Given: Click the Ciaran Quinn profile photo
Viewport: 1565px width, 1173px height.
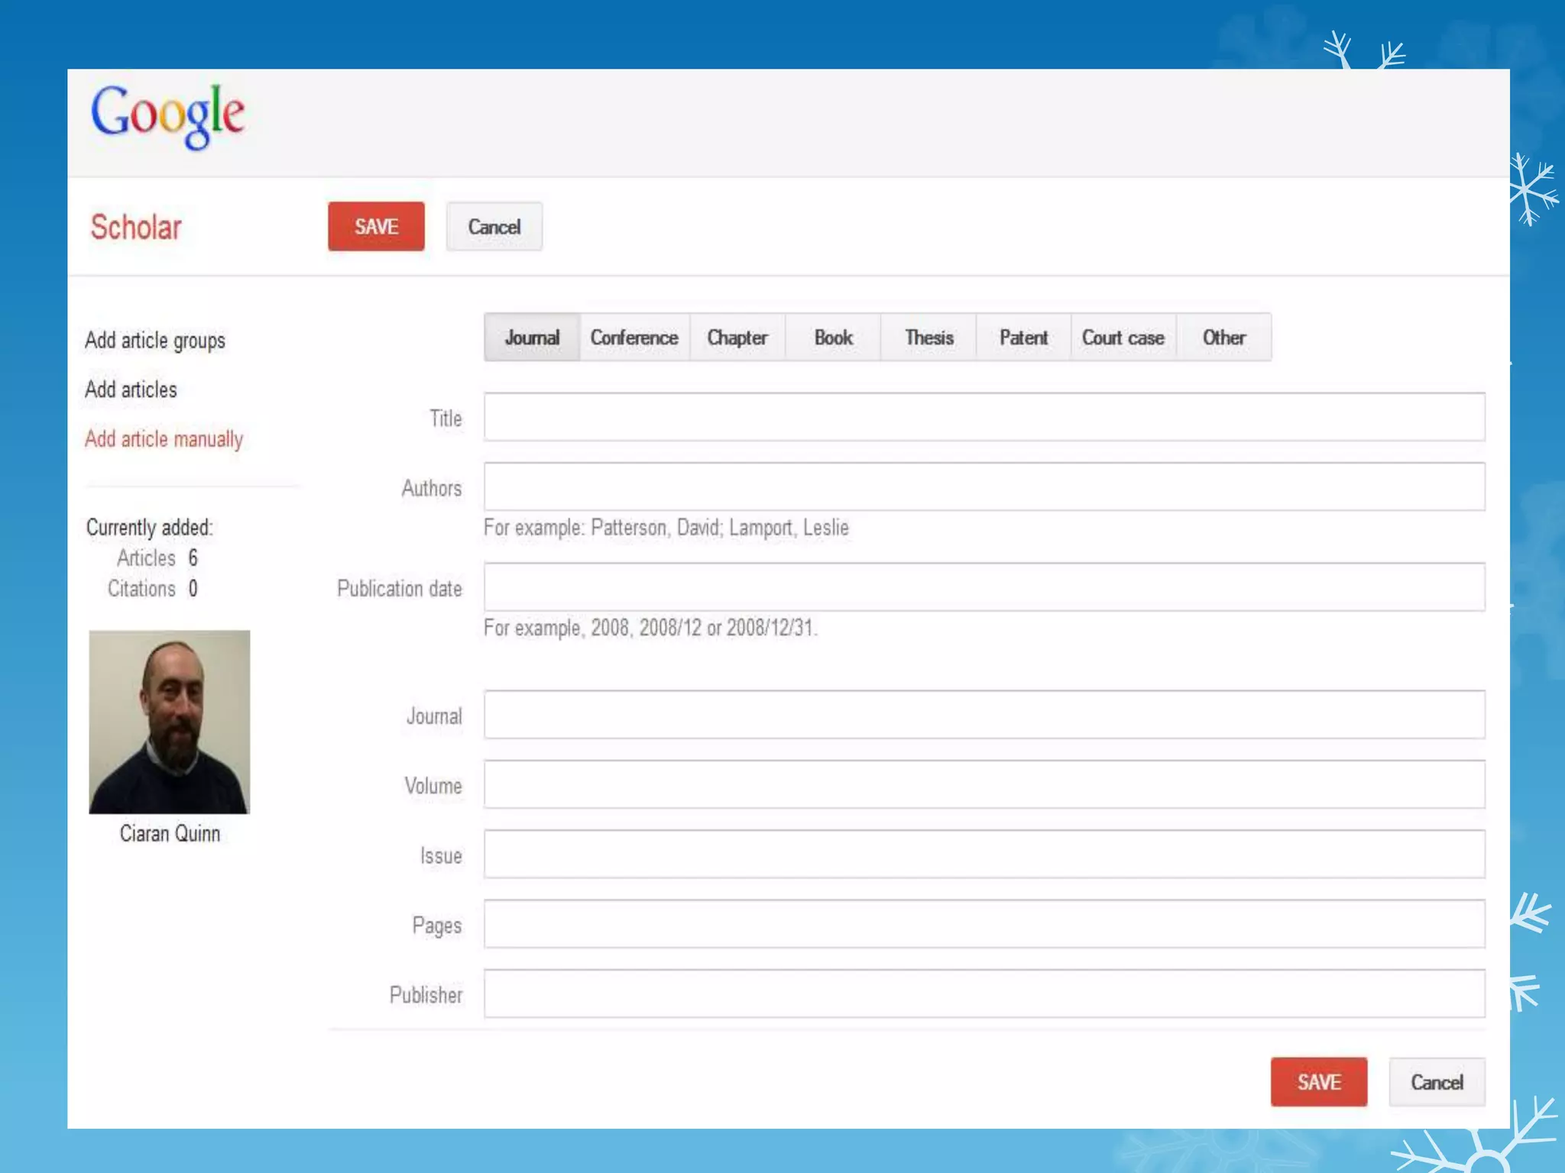Looking at the screenshot, I should pos(170,722).
